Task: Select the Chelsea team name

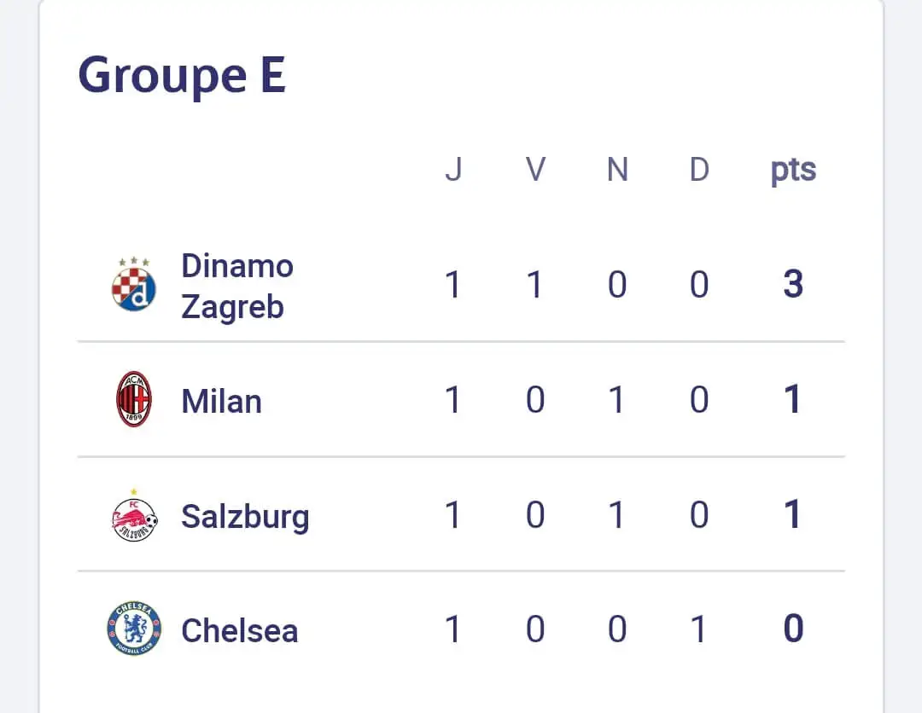Action: 239,630
